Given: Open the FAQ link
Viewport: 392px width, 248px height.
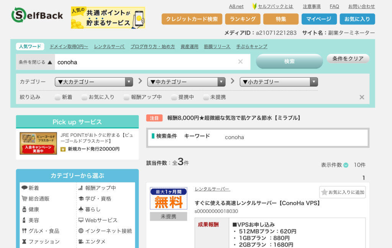Looking at the screenshot, I should pos(334,6).
